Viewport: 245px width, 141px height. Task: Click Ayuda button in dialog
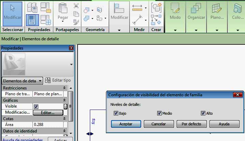pos(224,124)
